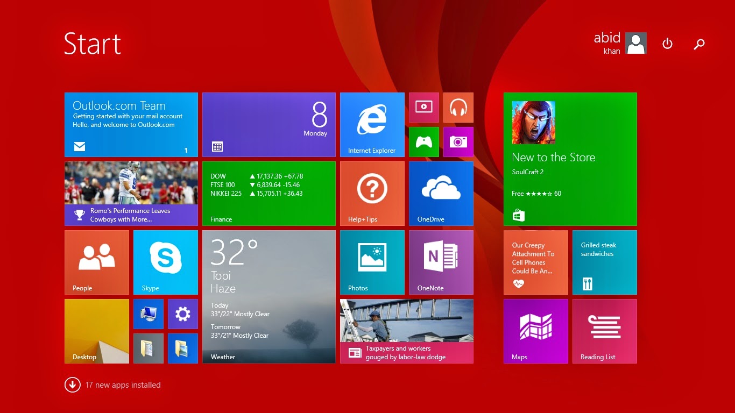Click the Start heading text
The width and height of the screenshot is (735, 413).
[x=93, y=44]
